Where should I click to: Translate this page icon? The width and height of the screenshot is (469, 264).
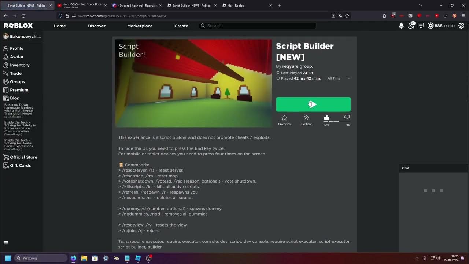tap(340, 16)
